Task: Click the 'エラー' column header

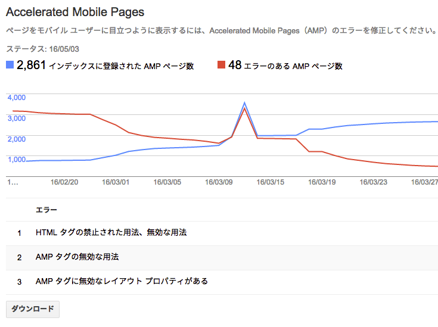Action: point(46,210)
